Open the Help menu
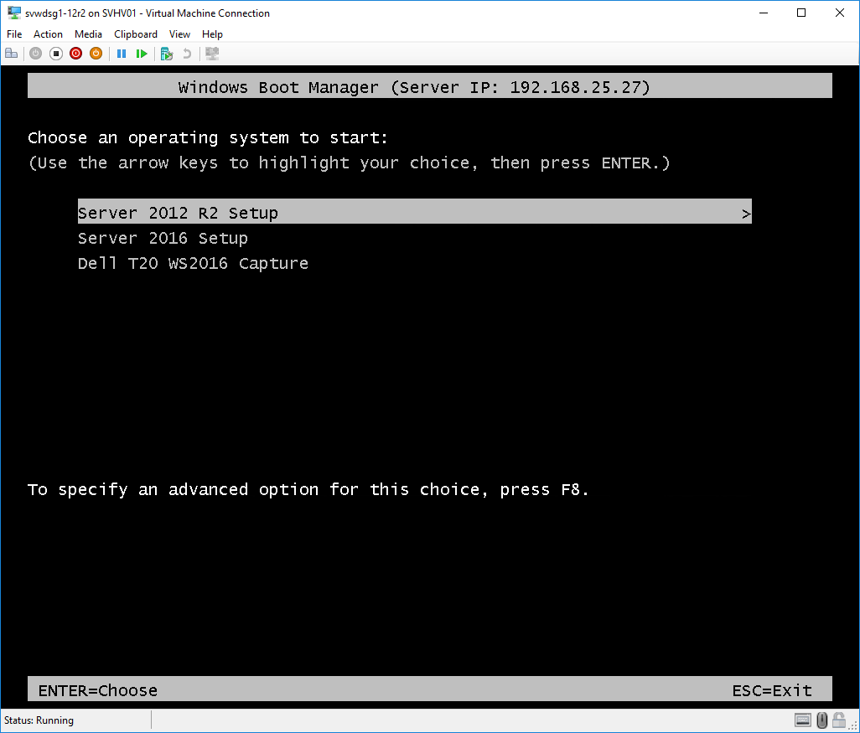This screenshot has width=860, height=733. tap(212, 34)
